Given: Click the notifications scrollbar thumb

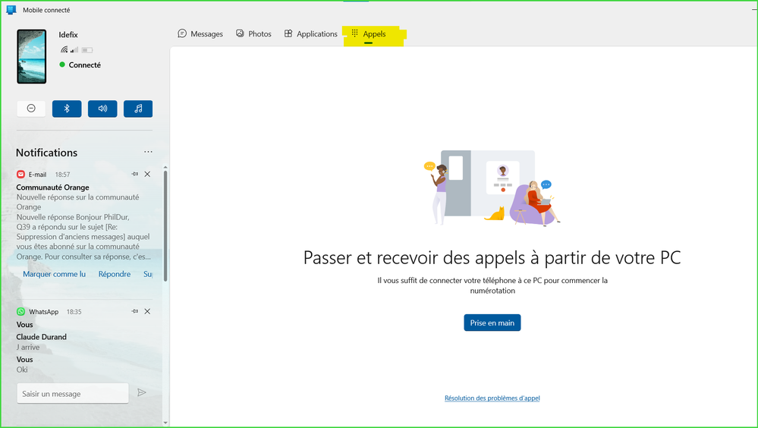Looking at the screenshot, I should pos(165,226).
